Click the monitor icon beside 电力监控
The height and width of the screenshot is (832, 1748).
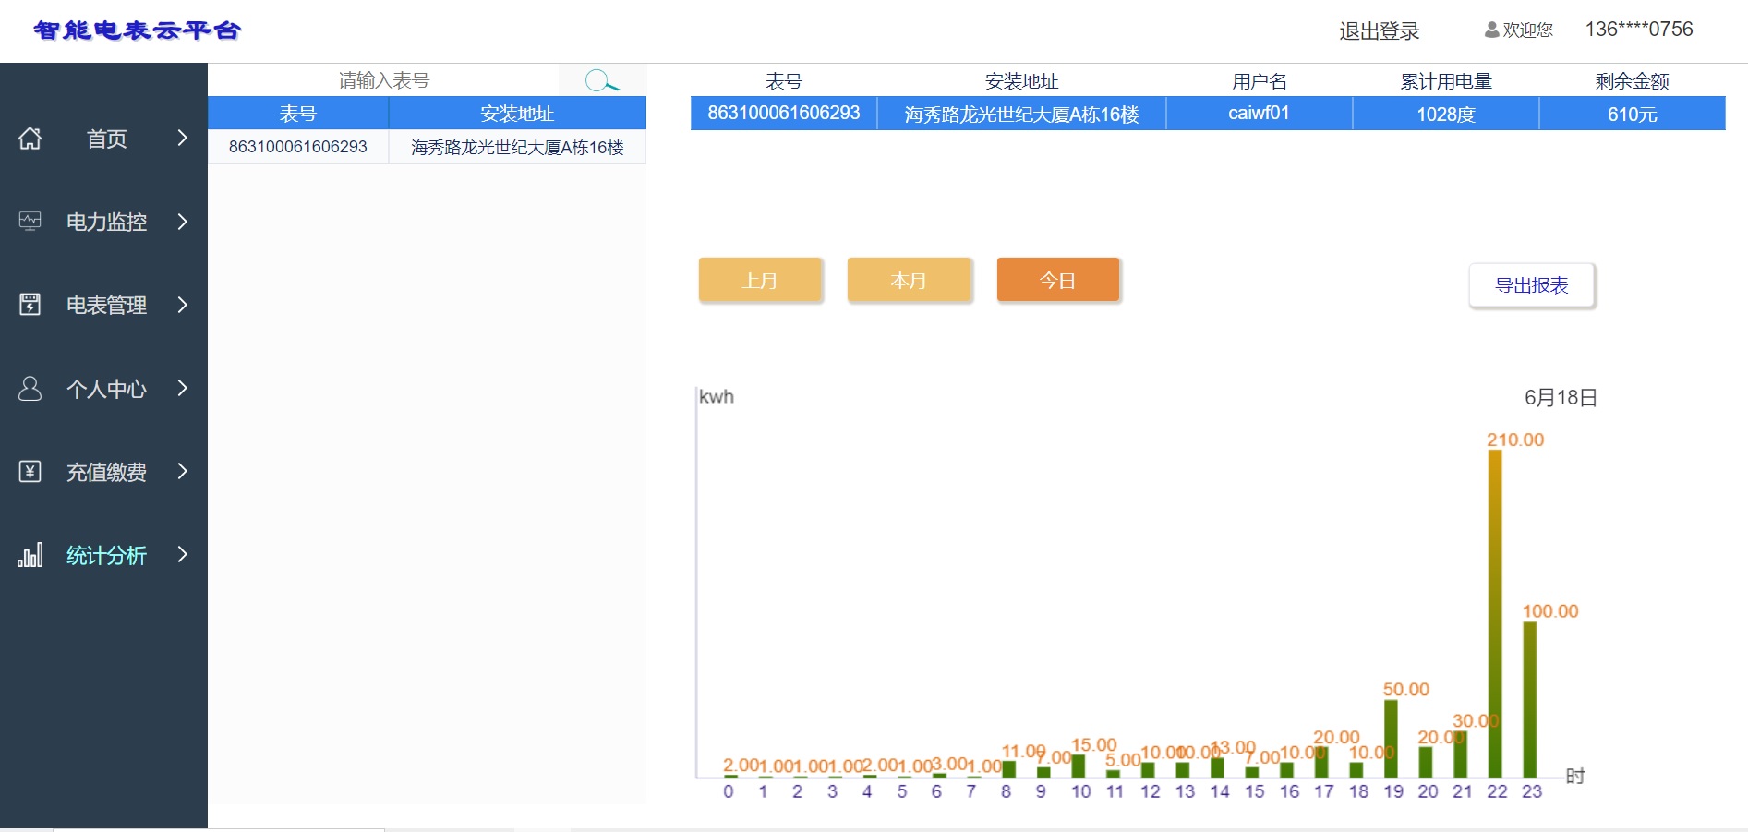(x=30, y=222)
